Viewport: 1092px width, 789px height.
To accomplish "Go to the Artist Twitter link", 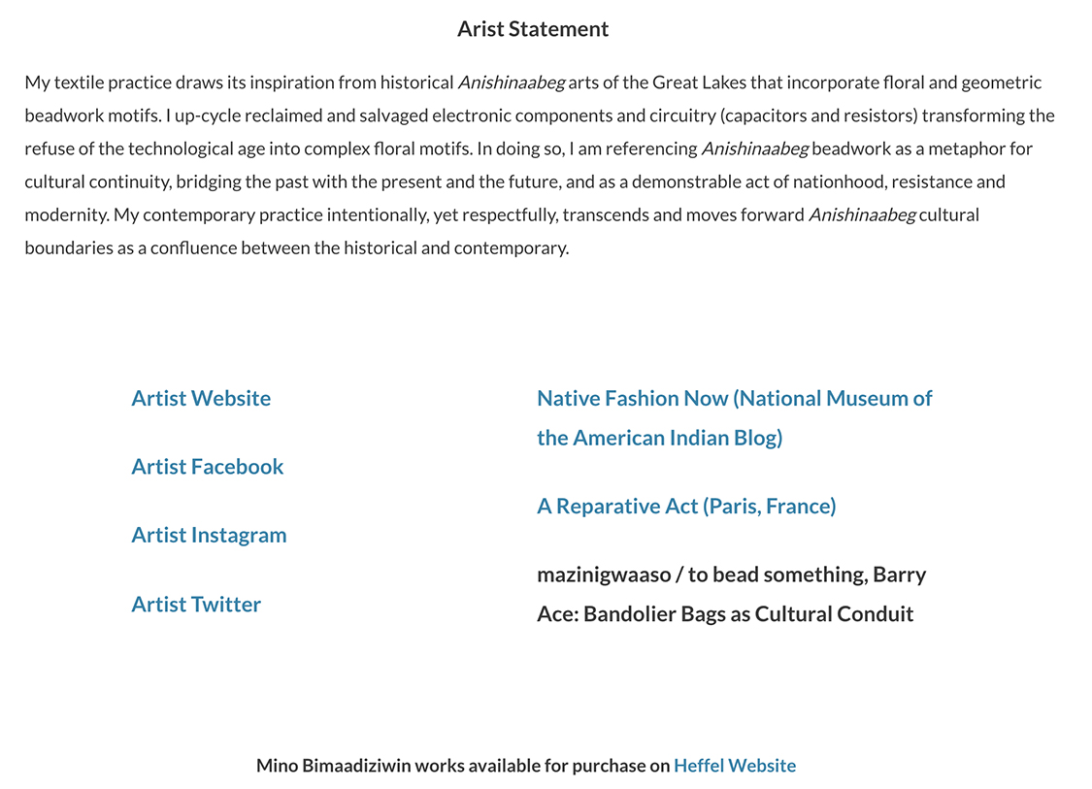I will 196,604.
